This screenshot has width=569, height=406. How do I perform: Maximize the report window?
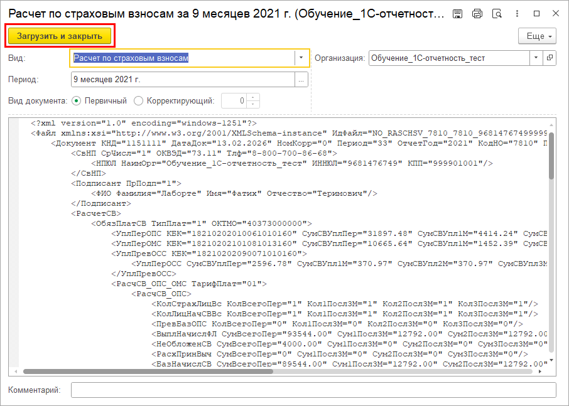536,13
